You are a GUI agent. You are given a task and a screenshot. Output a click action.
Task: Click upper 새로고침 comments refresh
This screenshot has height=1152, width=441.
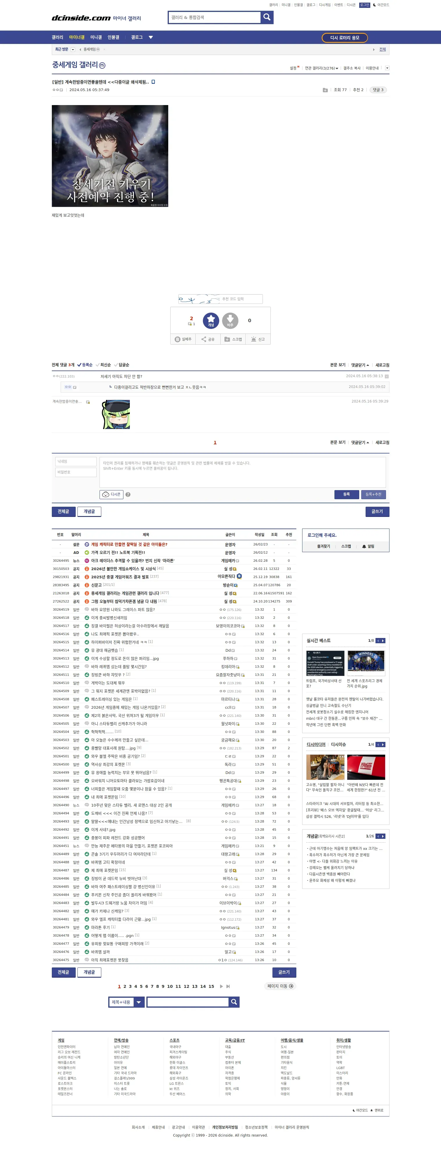(382, 365)
